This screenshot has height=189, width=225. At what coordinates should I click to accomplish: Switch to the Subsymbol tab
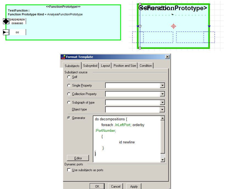(90, 66)
